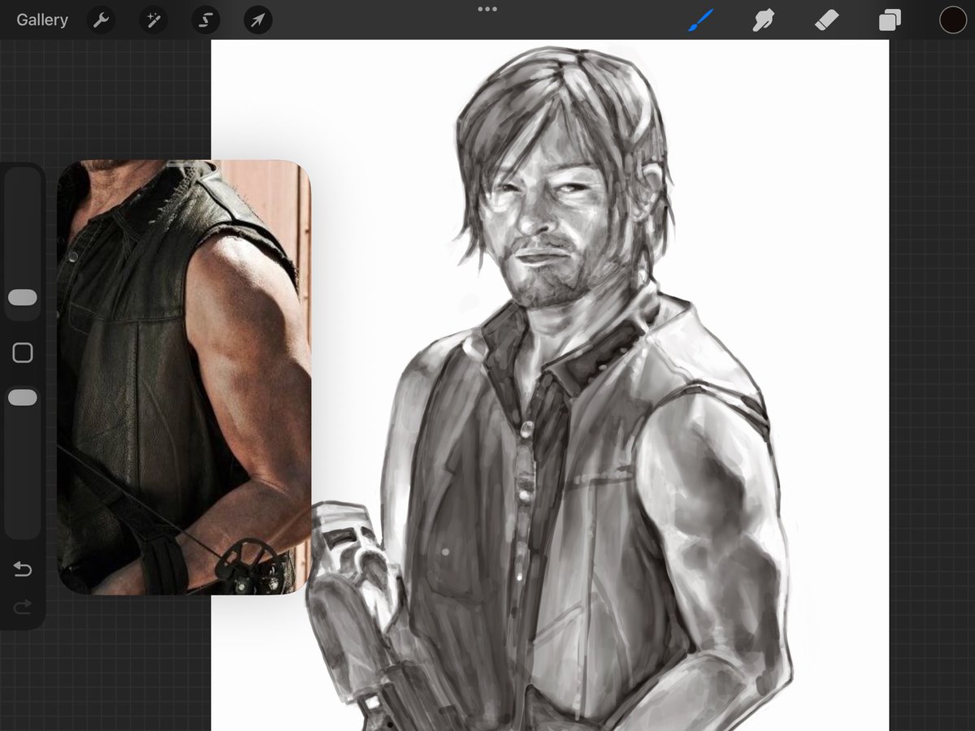Tap the three-dot handle at top center
Viewport: 975px width, 731px height.
tap(487, 10)
